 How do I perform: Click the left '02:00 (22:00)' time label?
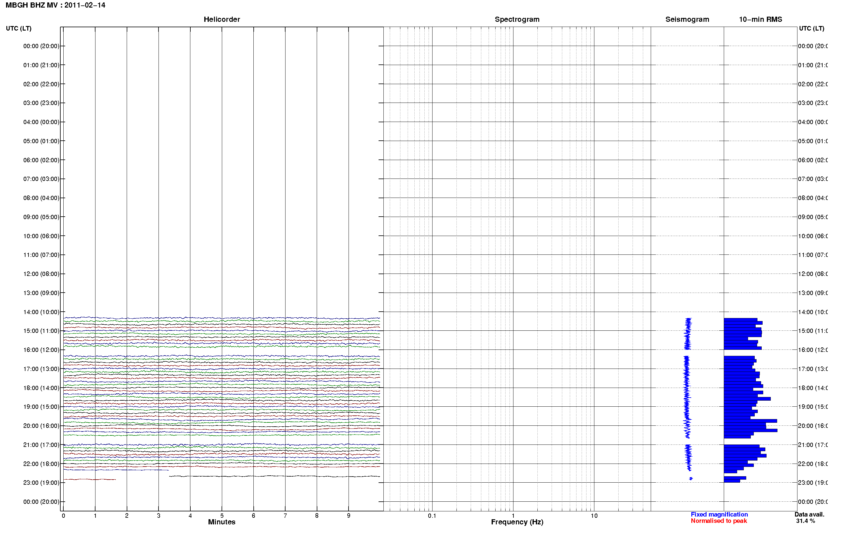(41, 84)
